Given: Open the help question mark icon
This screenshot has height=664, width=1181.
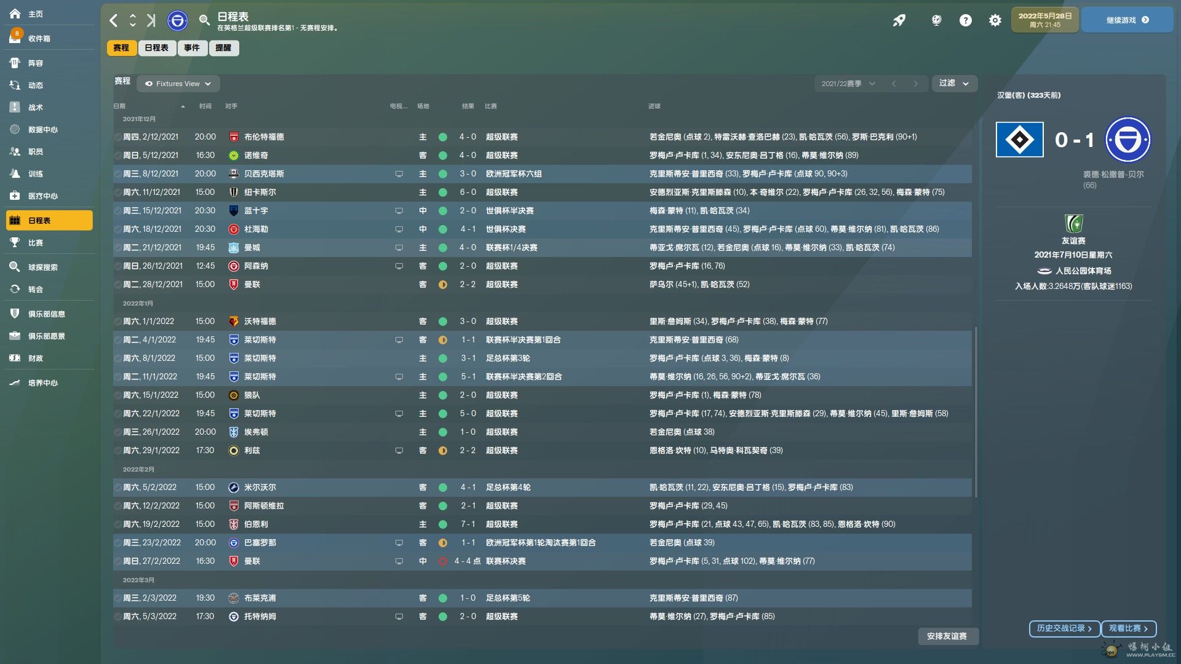Looking at the screenshot, I should tap(966, 20).
